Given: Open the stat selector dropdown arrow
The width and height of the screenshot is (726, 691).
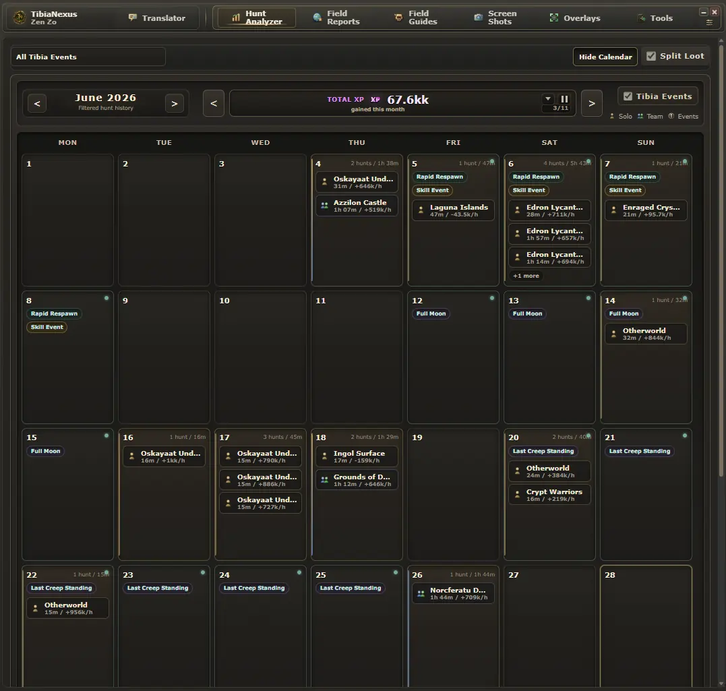Looking at the screenshot, I should coord(548,98).
